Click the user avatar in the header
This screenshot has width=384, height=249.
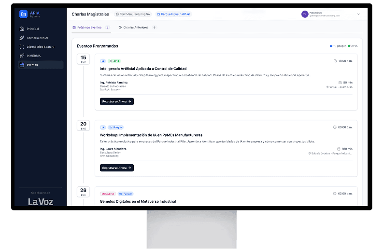coord(305,14)
